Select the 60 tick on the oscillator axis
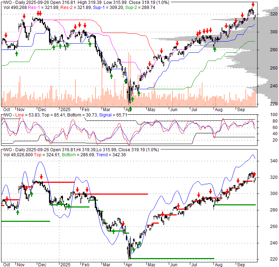Image resolution: width=279 pixels, height=267 pixels. pos(275,128)
